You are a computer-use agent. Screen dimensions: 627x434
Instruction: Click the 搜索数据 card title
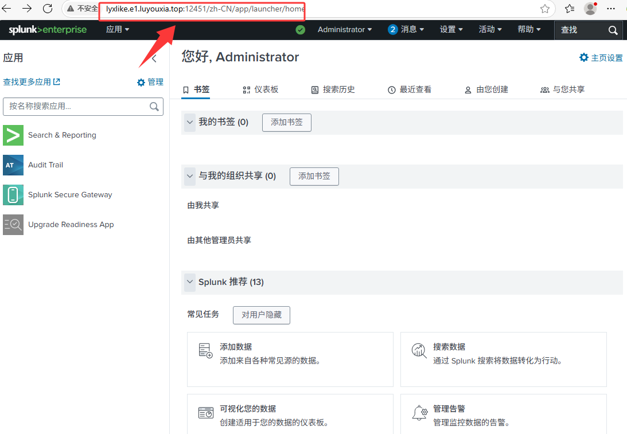449,347
